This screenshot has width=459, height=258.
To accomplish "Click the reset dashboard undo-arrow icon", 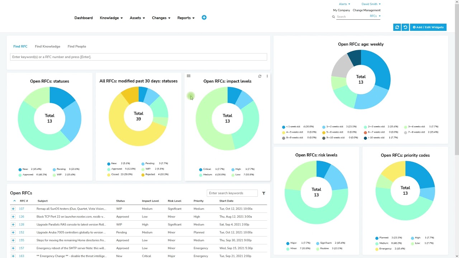I will pos(405,27).
